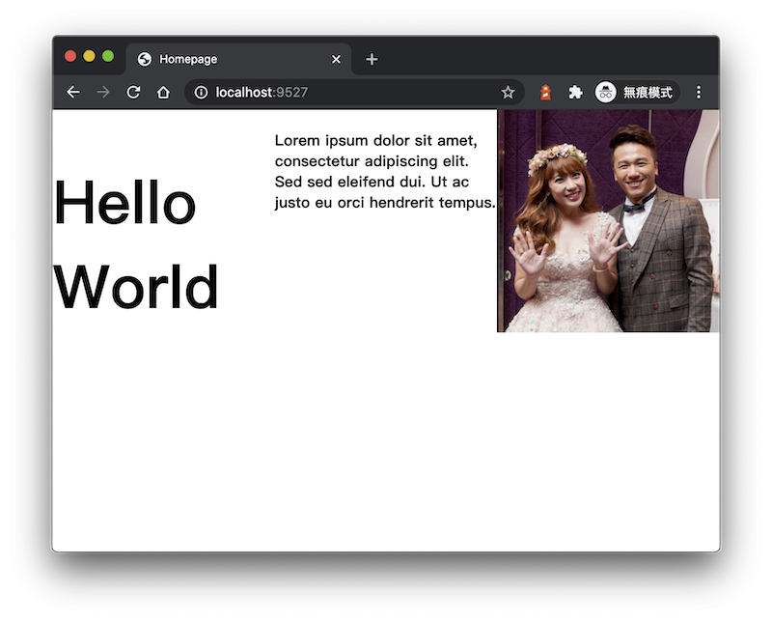Click the Lorem ipsum paragraph text

click(x=384, y=172)
